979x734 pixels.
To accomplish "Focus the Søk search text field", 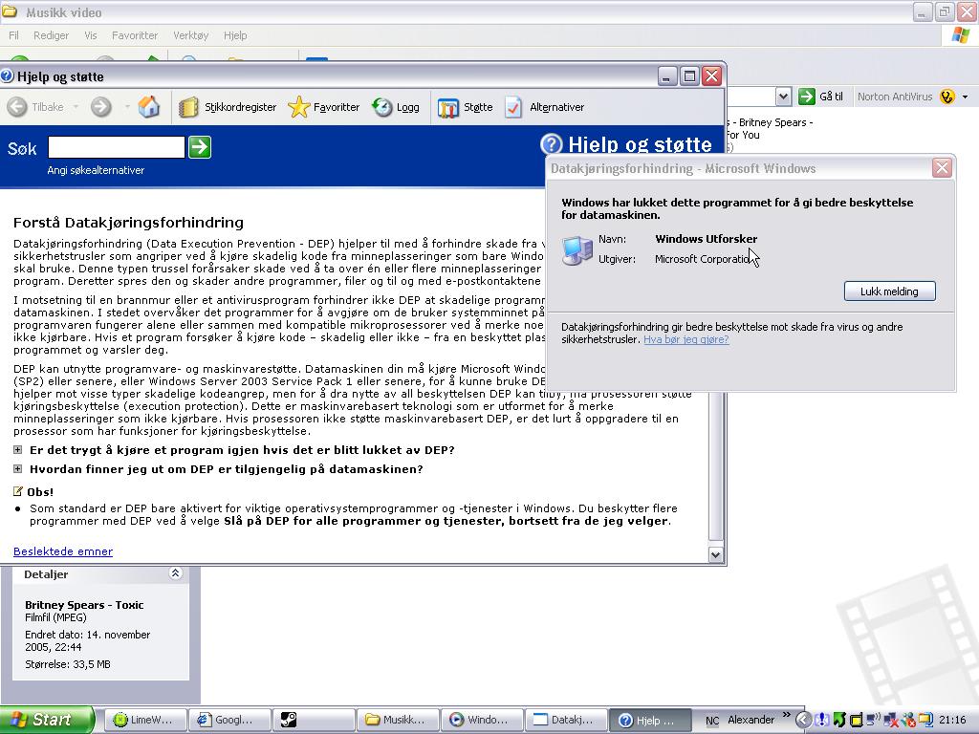I will (116, 147).
